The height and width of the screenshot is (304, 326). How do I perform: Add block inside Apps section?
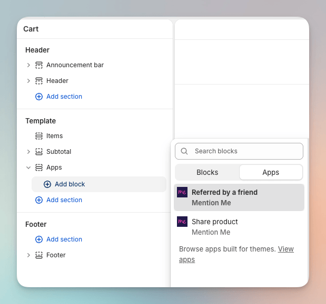pos(99,184)
